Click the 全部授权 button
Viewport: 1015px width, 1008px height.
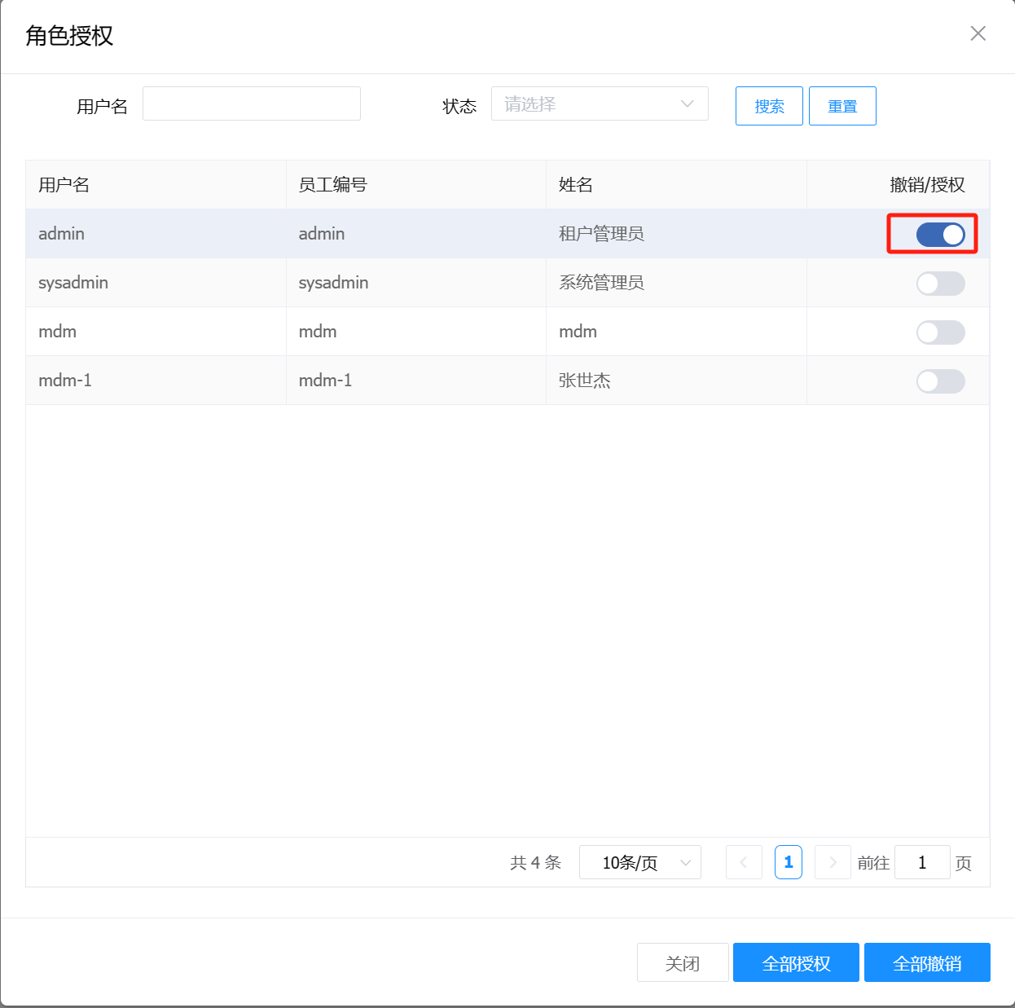[x=796, y=962]
